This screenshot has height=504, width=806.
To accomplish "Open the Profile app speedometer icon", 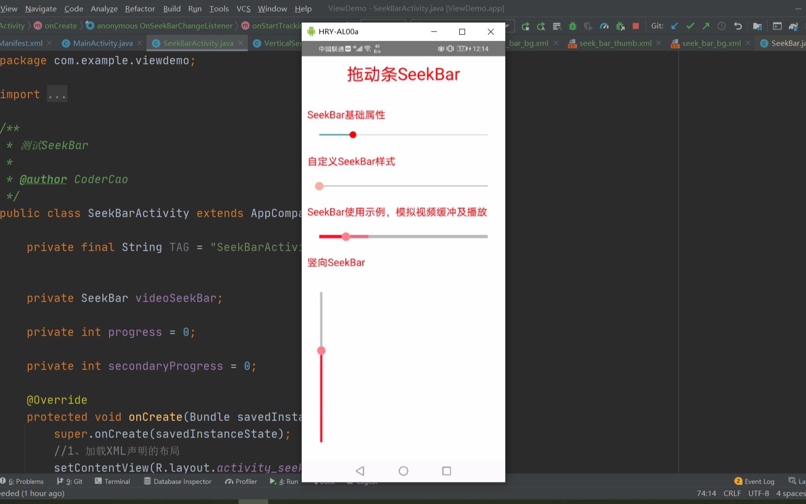I will click(604, 26).
